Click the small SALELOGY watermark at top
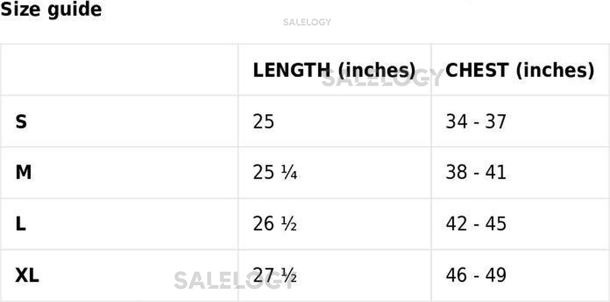Viewport: 610px width, 302px height. pos(307,22)
